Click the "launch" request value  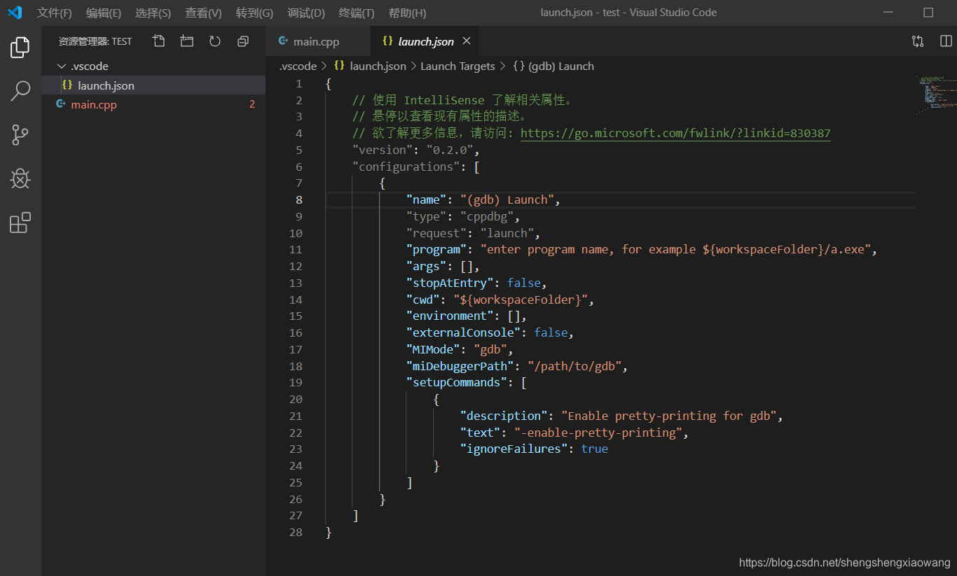[507, 233]
